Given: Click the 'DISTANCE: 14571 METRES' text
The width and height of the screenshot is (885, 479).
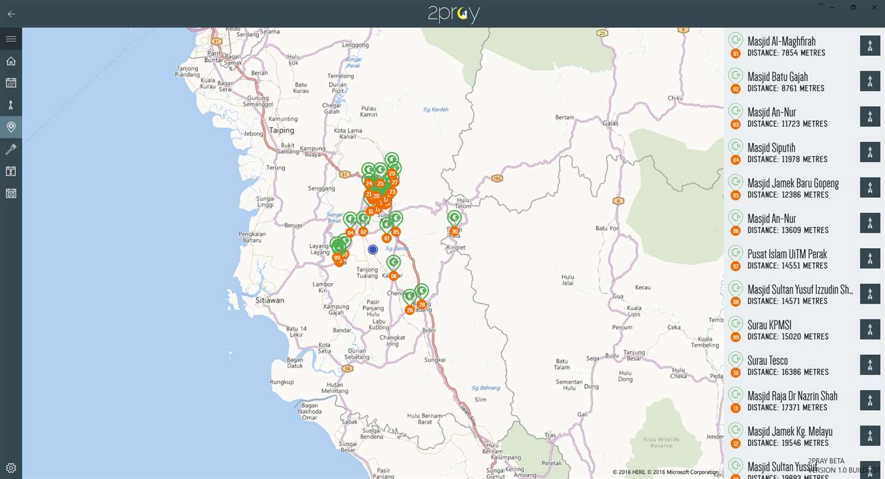Looking at the screenshot, I should click(787, 302).
